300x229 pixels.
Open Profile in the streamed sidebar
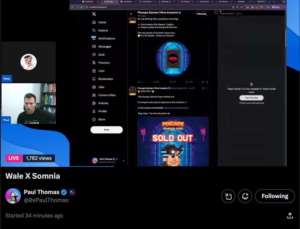pos(99,111)
